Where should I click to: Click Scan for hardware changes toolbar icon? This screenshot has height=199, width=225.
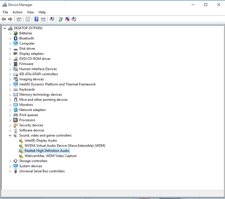[x=52, y=19]
